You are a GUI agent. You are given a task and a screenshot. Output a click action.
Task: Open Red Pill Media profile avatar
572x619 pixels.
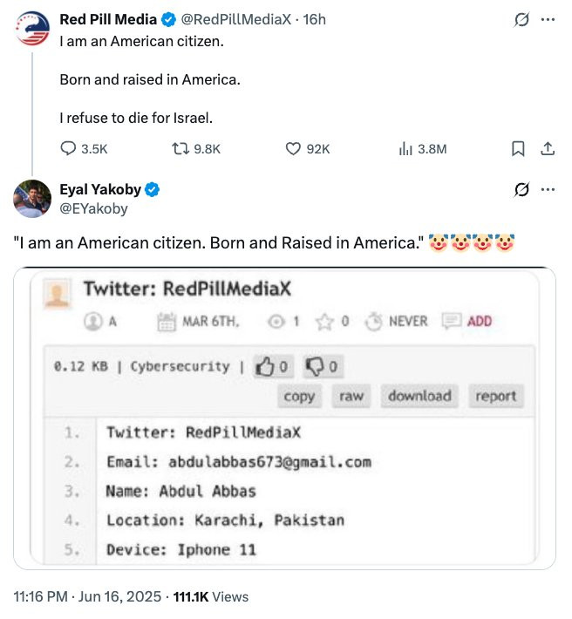point(33,29)
